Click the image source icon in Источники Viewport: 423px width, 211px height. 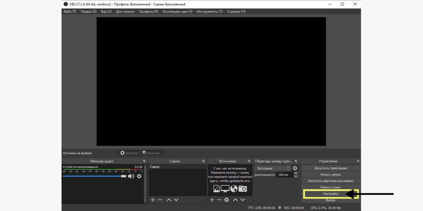pos(217,189)
